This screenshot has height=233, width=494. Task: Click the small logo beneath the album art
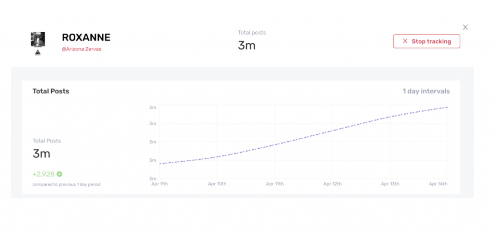tap(38, 53)
